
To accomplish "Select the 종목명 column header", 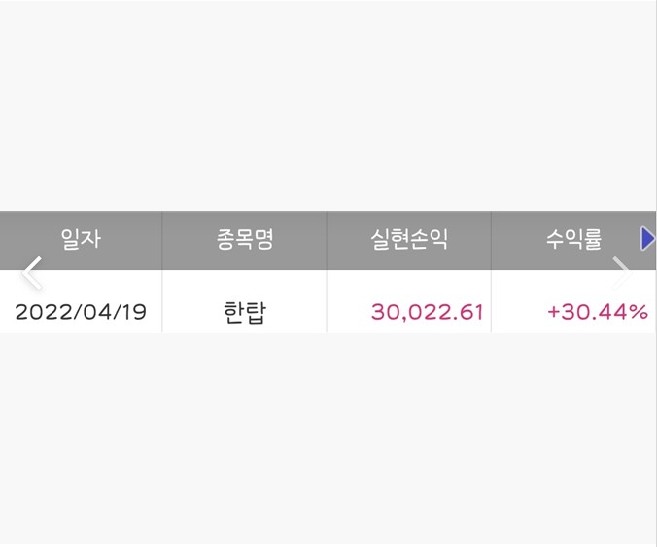I will [244, 240].
